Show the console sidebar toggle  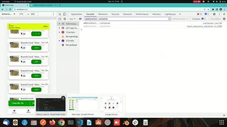[x=60, y=19]
